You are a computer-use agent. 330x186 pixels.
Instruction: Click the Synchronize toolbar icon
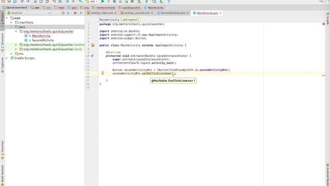tap(15, 1)
